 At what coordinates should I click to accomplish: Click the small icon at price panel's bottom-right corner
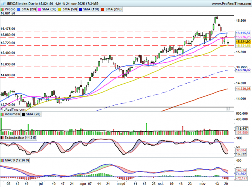tap(228, 109)
